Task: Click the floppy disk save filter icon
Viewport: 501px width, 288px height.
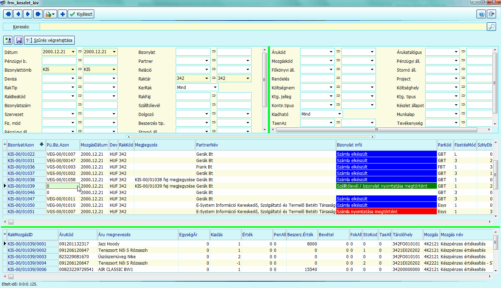Action: coord(18,40)
